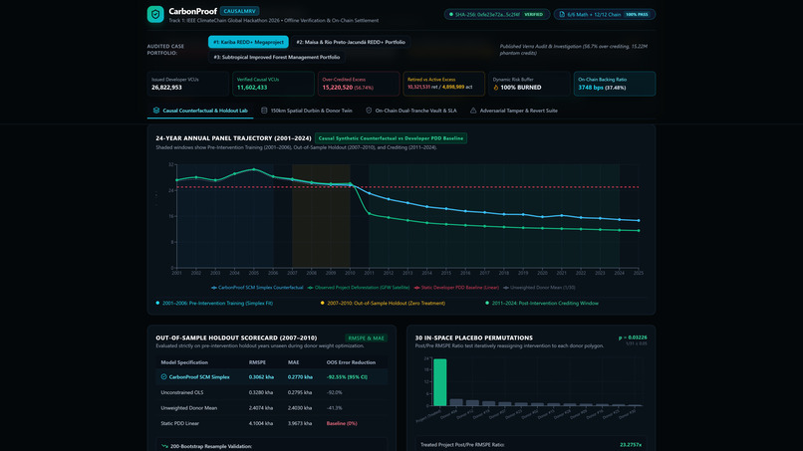Screen dimensions: 803x451
Task: Click the 30 IN-SPACE PLACEBO PERMUTATIONS heading
Action: coord(473,338)
